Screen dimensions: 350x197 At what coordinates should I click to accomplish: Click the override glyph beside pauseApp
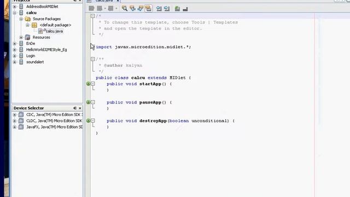pyautogui.click(x=89, y=102)
